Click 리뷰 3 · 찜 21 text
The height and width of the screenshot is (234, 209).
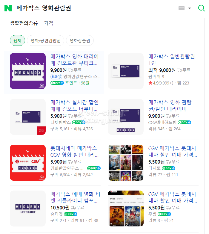(161, 221)
